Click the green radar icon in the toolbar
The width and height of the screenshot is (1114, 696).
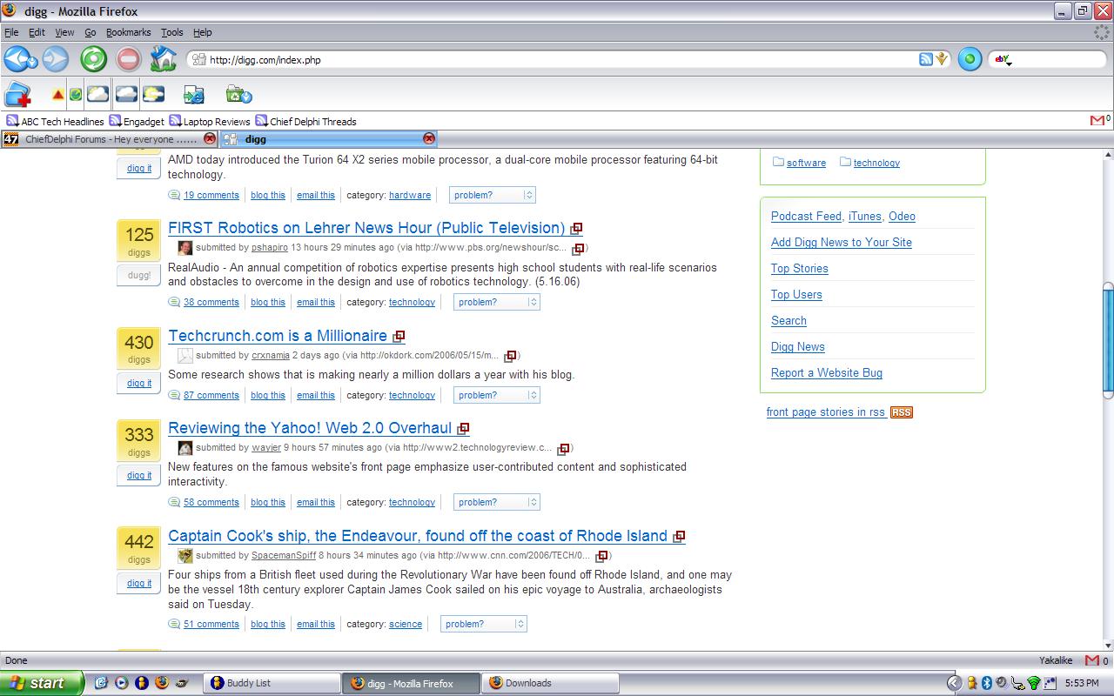(76, 94)
